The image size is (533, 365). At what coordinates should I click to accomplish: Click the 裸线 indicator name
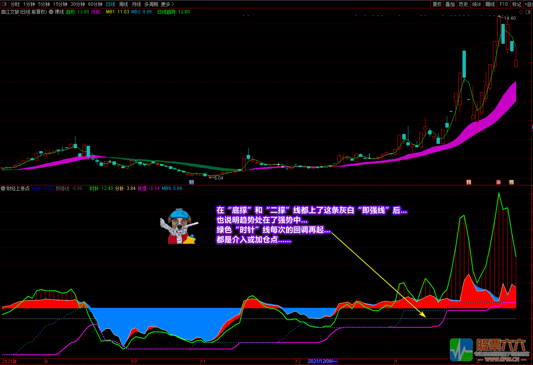tap(59, 12)
